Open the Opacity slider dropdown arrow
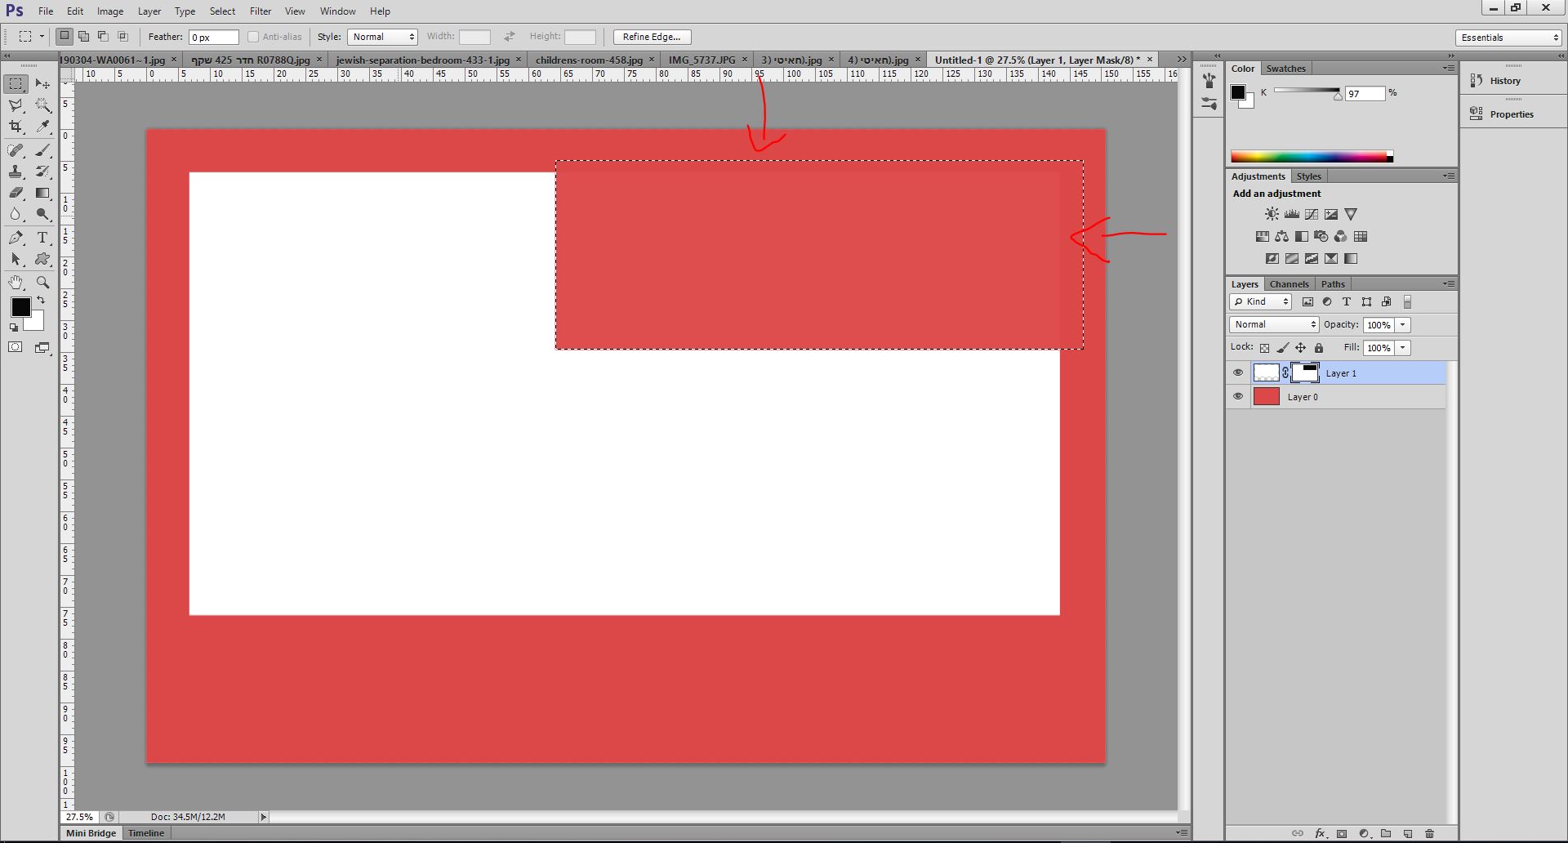1568x843 pixels. 1403,325
